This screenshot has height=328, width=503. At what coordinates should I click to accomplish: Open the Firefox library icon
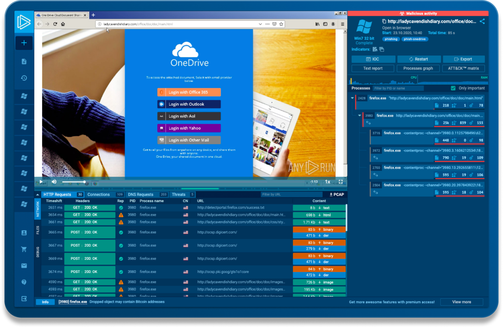(318, 24)
